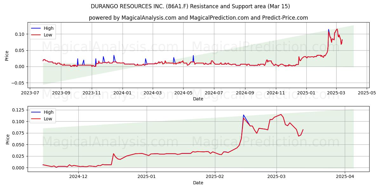Click the 'Price' y-axis label of bottom chart
This screenshot has height=190, width=381.
(8, 139)
